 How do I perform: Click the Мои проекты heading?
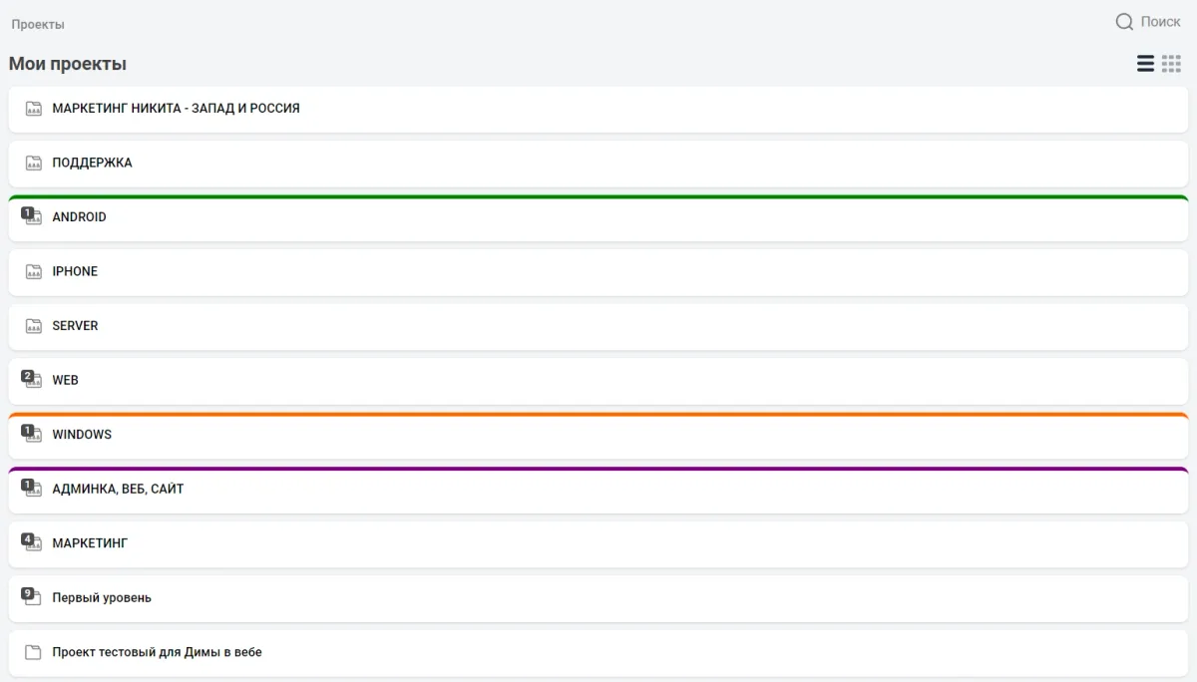tap(68, 64)
